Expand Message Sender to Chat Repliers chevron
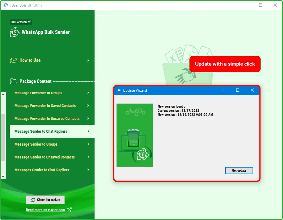This screenshot has width=283, height=220. click(x=88, y=131)
